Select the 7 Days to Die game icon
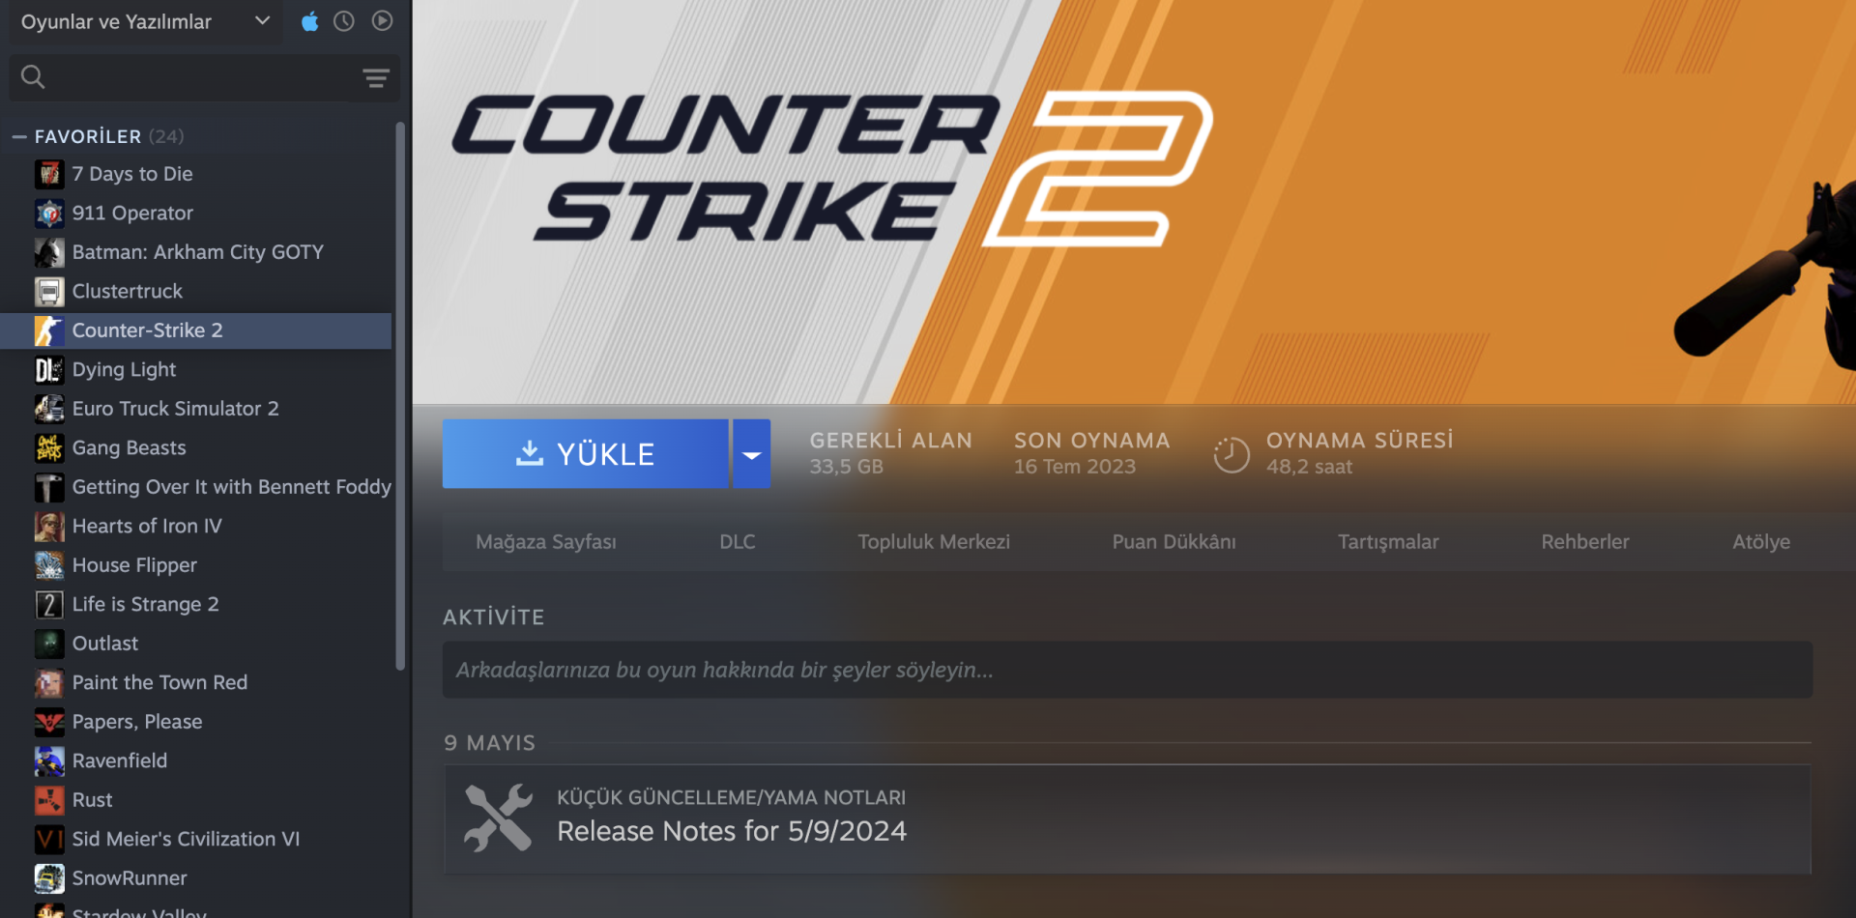The height and width of the screenshot is (918, 1856). point(49,174)
